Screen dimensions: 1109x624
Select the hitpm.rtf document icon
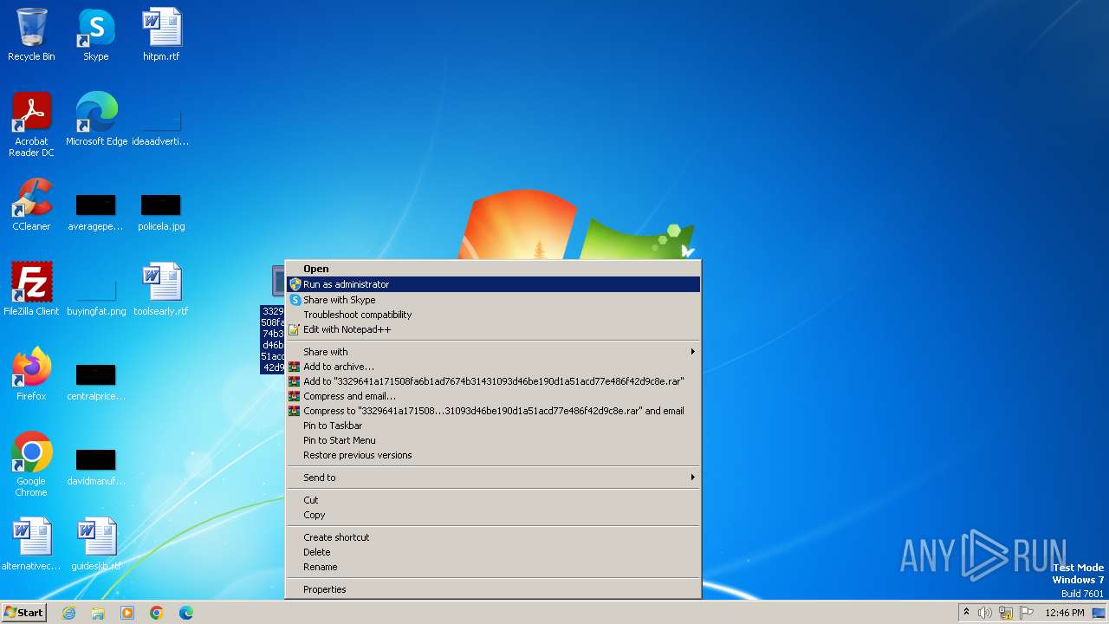pos(161,35)
